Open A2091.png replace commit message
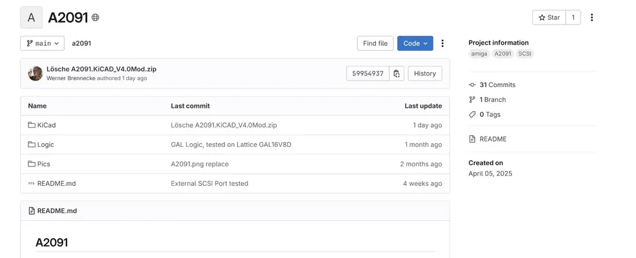This screenshot has height=258, width=636. point(199,164)
